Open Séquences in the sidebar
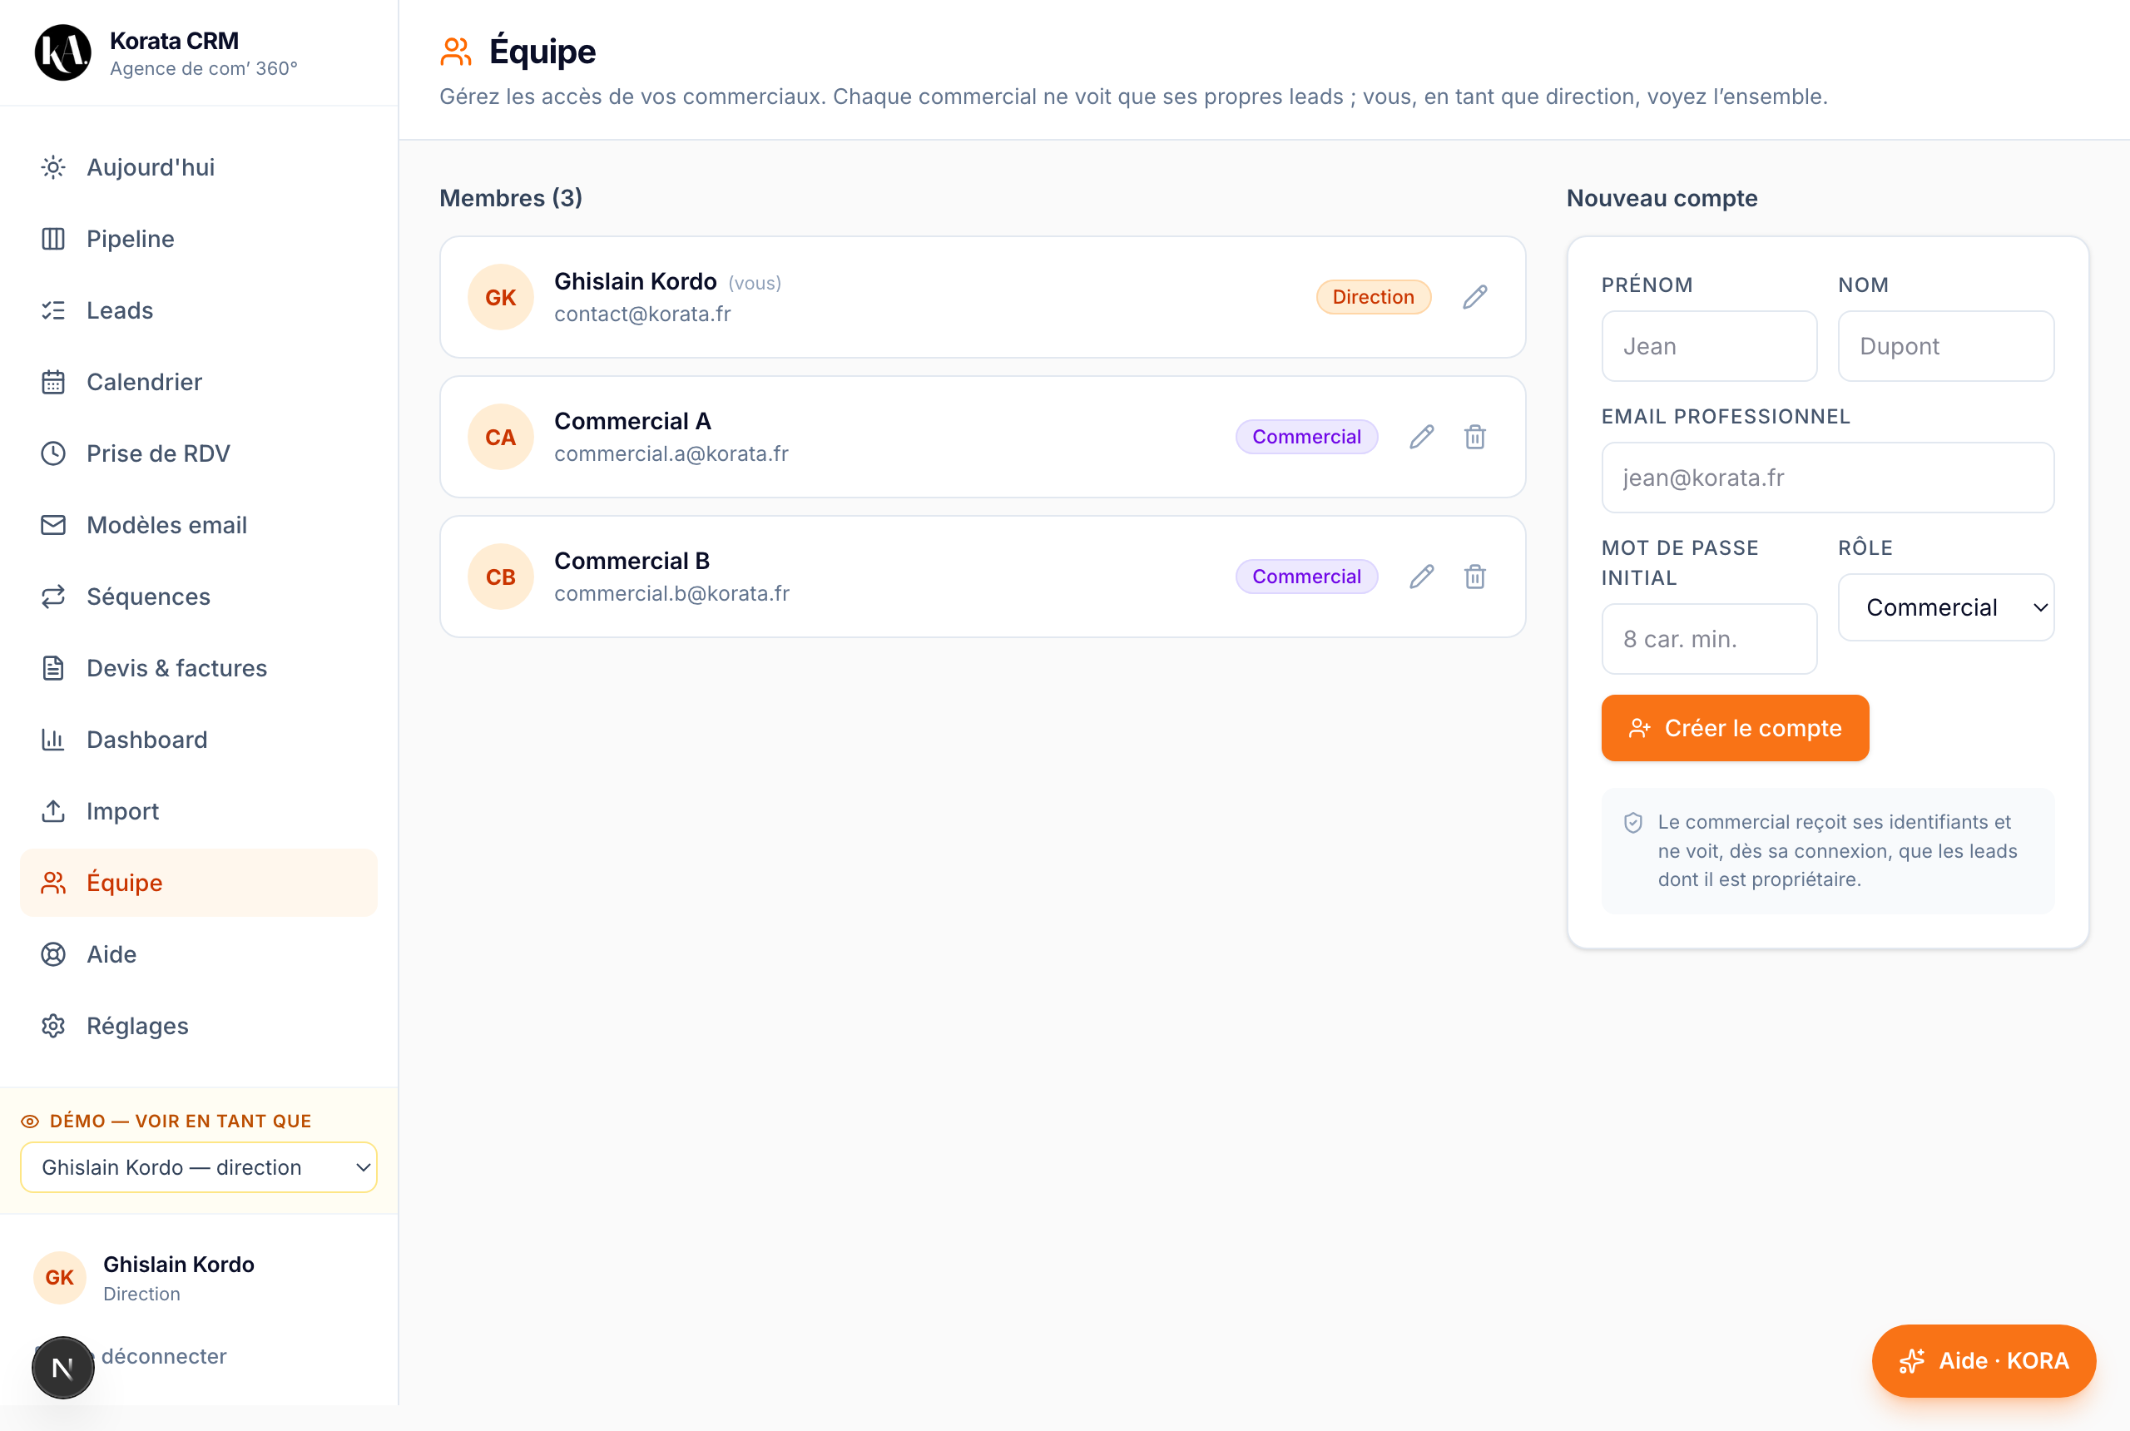2130x1431 pixels. [198, 596]
